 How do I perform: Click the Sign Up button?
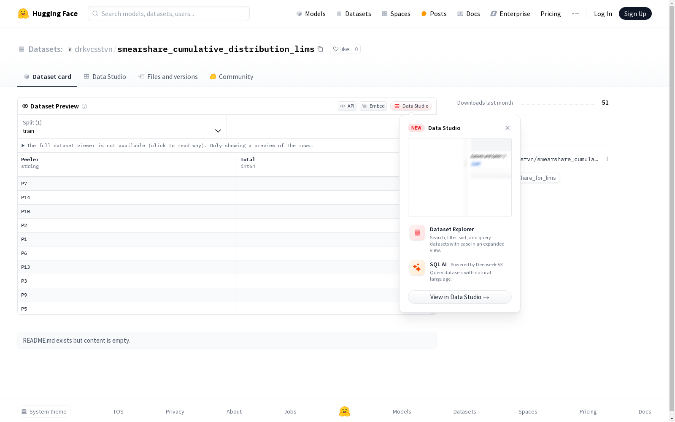tap(635, 14)
